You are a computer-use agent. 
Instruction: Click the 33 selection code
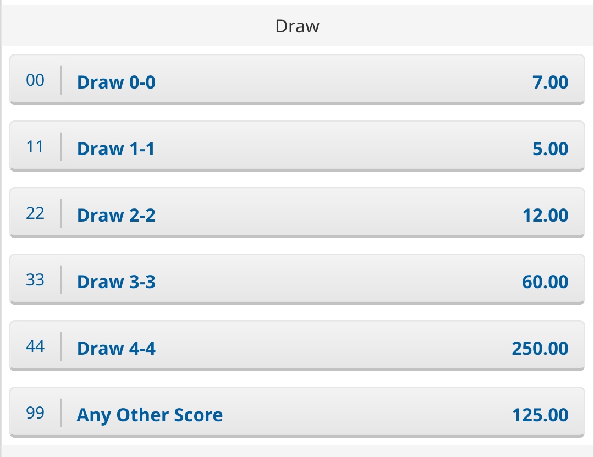pyautogui.click(x=35, y=280)
